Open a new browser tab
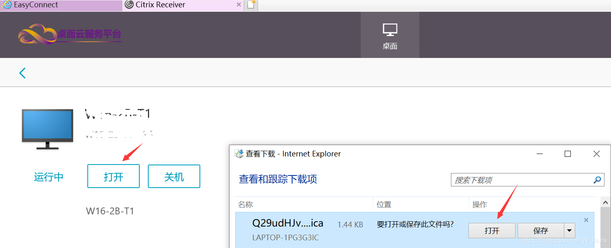Viewport: 611px width, 248px height. click(251, 5)
